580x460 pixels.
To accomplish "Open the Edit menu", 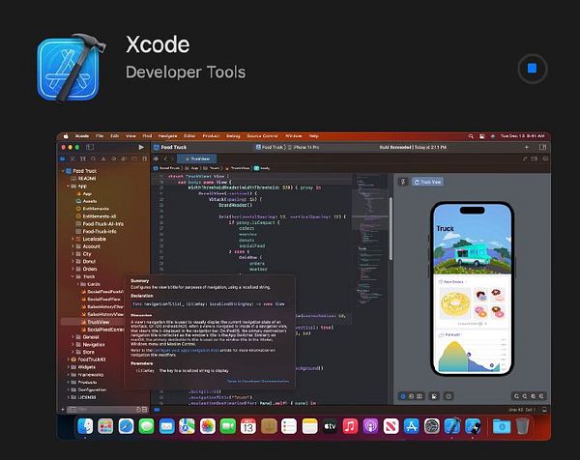I will (115, 136).
